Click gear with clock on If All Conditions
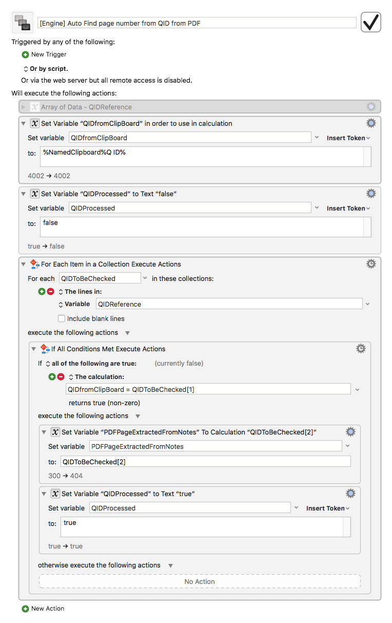Viewport: 392px width, 623px height. (361, 349)
